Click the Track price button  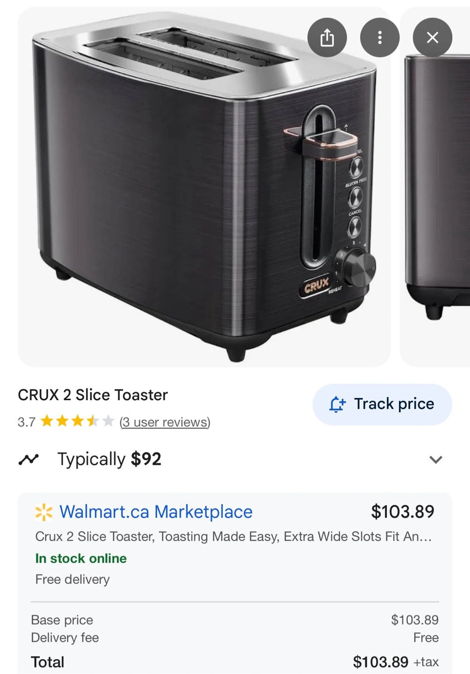[x=382, y=404]
